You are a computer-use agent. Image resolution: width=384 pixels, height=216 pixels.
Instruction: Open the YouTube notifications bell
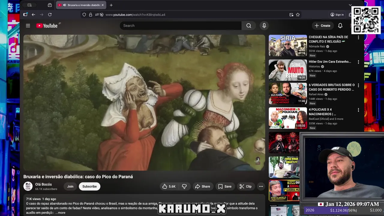point(340,25)
